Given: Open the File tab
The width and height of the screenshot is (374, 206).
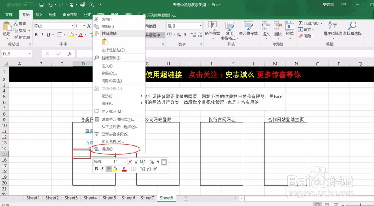Looking at the screenshot, I should point(9,15).
